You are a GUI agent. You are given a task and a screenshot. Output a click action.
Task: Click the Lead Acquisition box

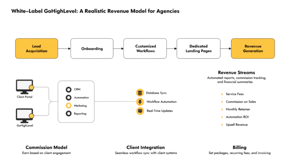pos(37,48)
